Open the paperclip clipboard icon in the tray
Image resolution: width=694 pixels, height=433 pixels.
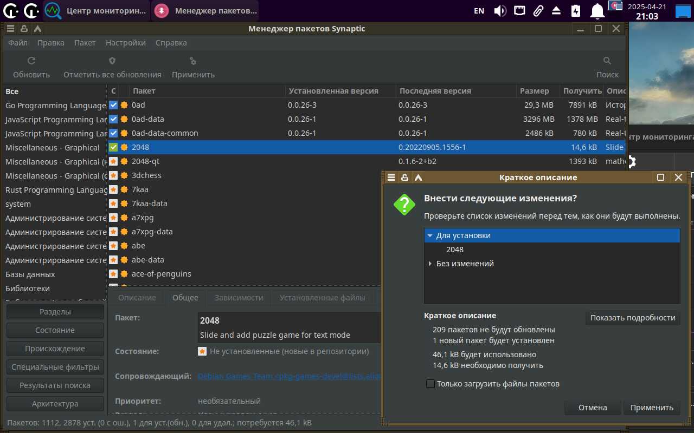point(538,10)
